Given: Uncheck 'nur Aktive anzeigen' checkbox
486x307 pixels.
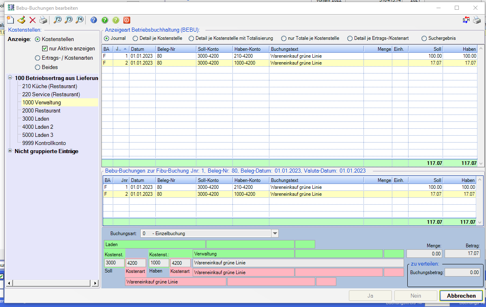Looking at the screenshot, I should coord(45,49).
